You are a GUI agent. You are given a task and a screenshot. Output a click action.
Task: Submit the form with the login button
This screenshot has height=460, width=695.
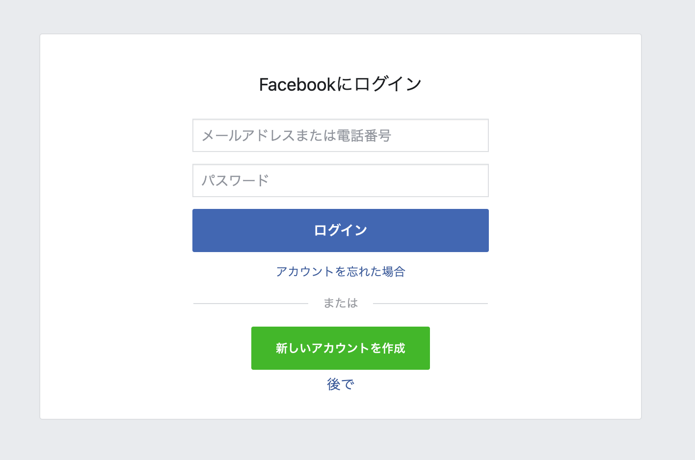pos(340,230)
